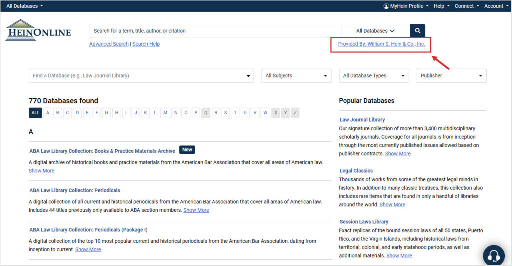Viewport: 512px width, 266px height.
Task: Filter databases by letter M
Action: pos(165,113)
